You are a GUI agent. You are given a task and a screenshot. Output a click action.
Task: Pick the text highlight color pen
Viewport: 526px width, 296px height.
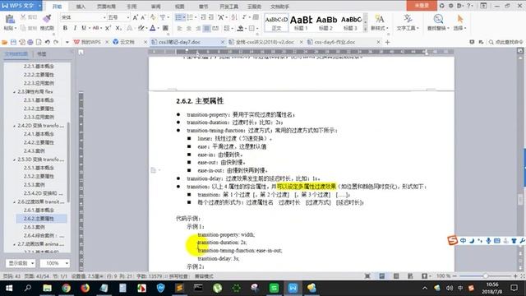[141, 28]
